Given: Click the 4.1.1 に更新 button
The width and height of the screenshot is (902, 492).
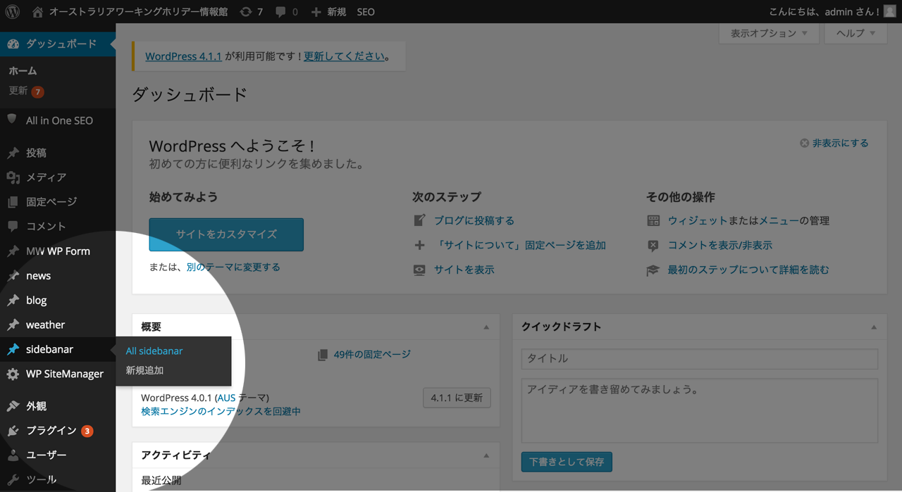Looking at the screenshot, I should 457,398.
